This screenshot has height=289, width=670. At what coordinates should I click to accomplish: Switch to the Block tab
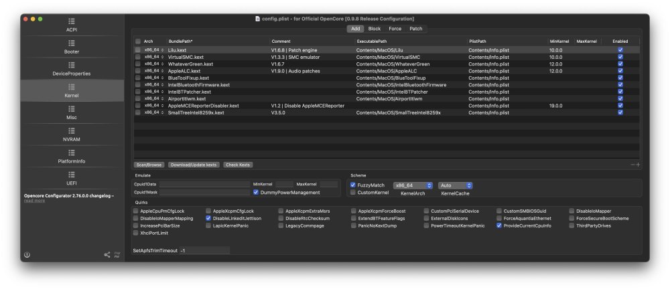click(x=375, y=29)
